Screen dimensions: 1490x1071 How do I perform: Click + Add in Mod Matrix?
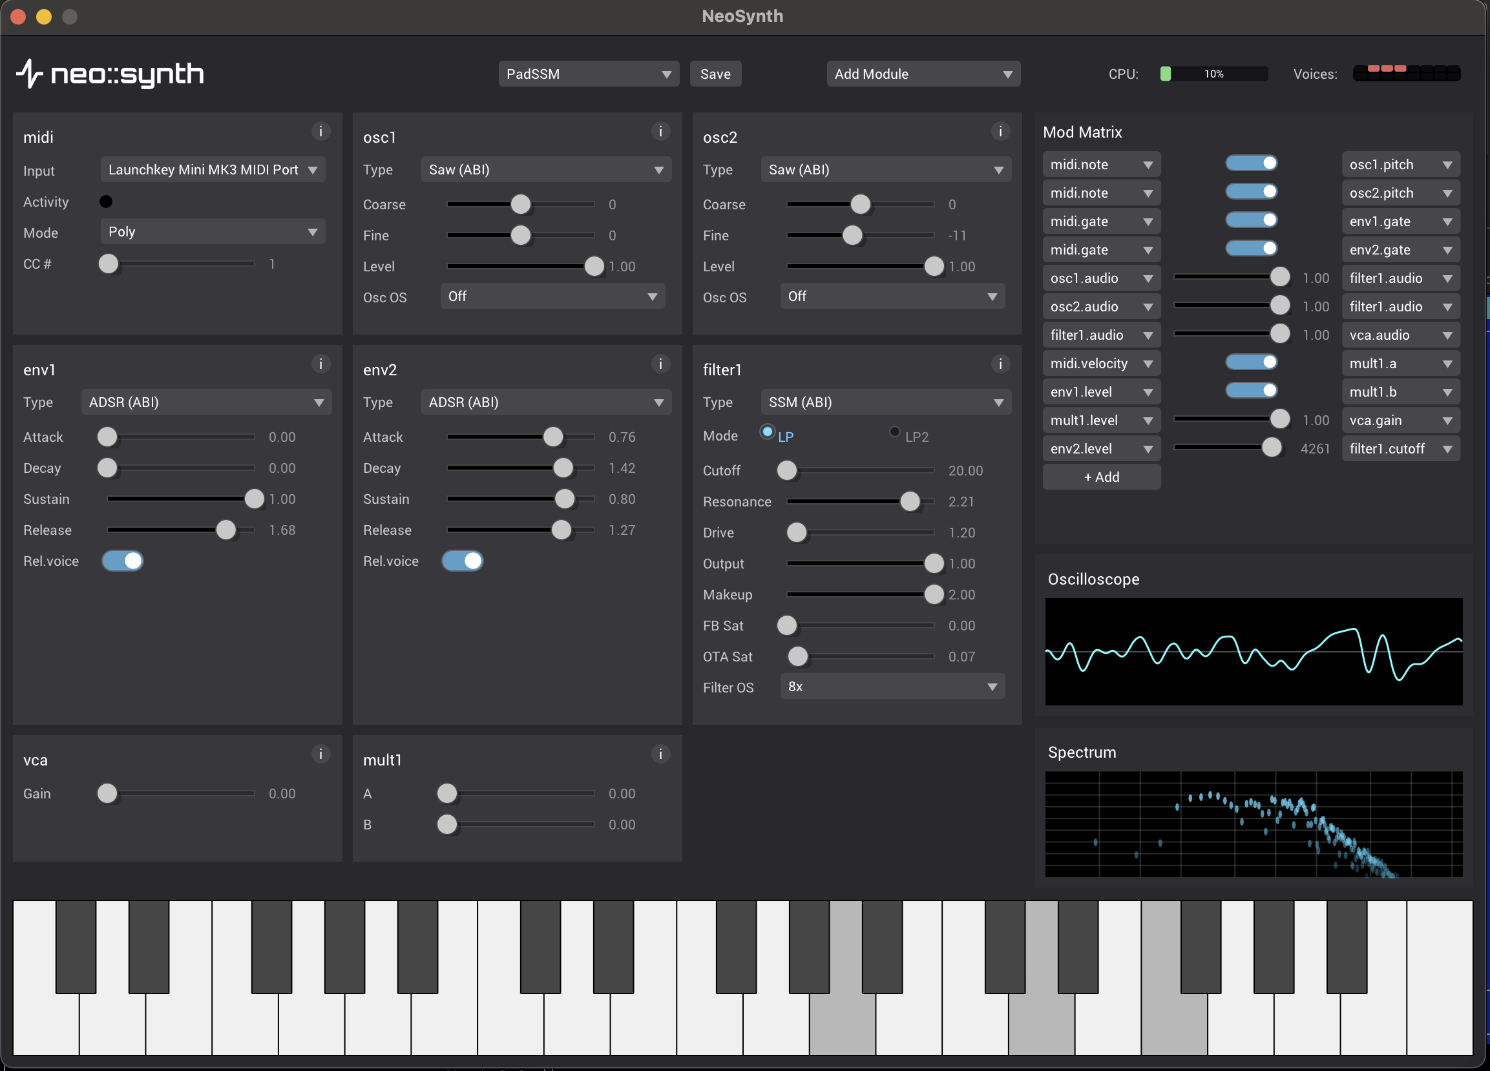(x=1101, y=477)
